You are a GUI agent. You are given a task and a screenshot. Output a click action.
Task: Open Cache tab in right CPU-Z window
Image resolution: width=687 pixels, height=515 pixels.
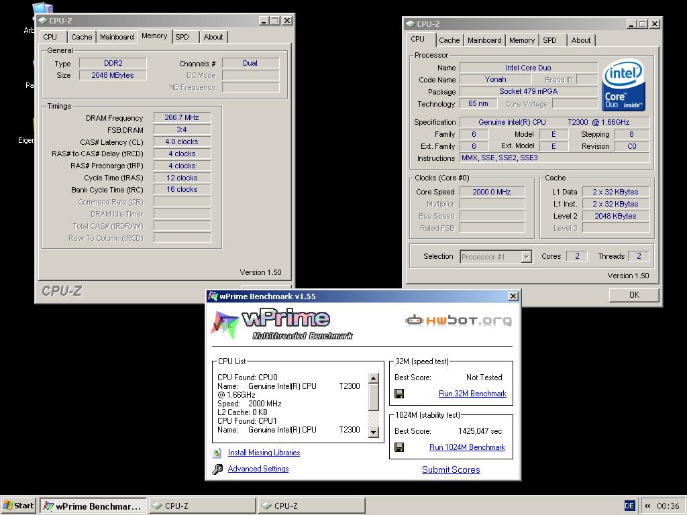449,40
